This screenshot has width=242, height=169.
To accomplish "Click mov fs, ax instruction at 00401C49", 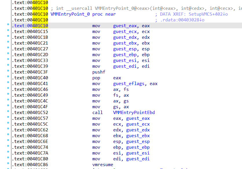I will (111, 95).
